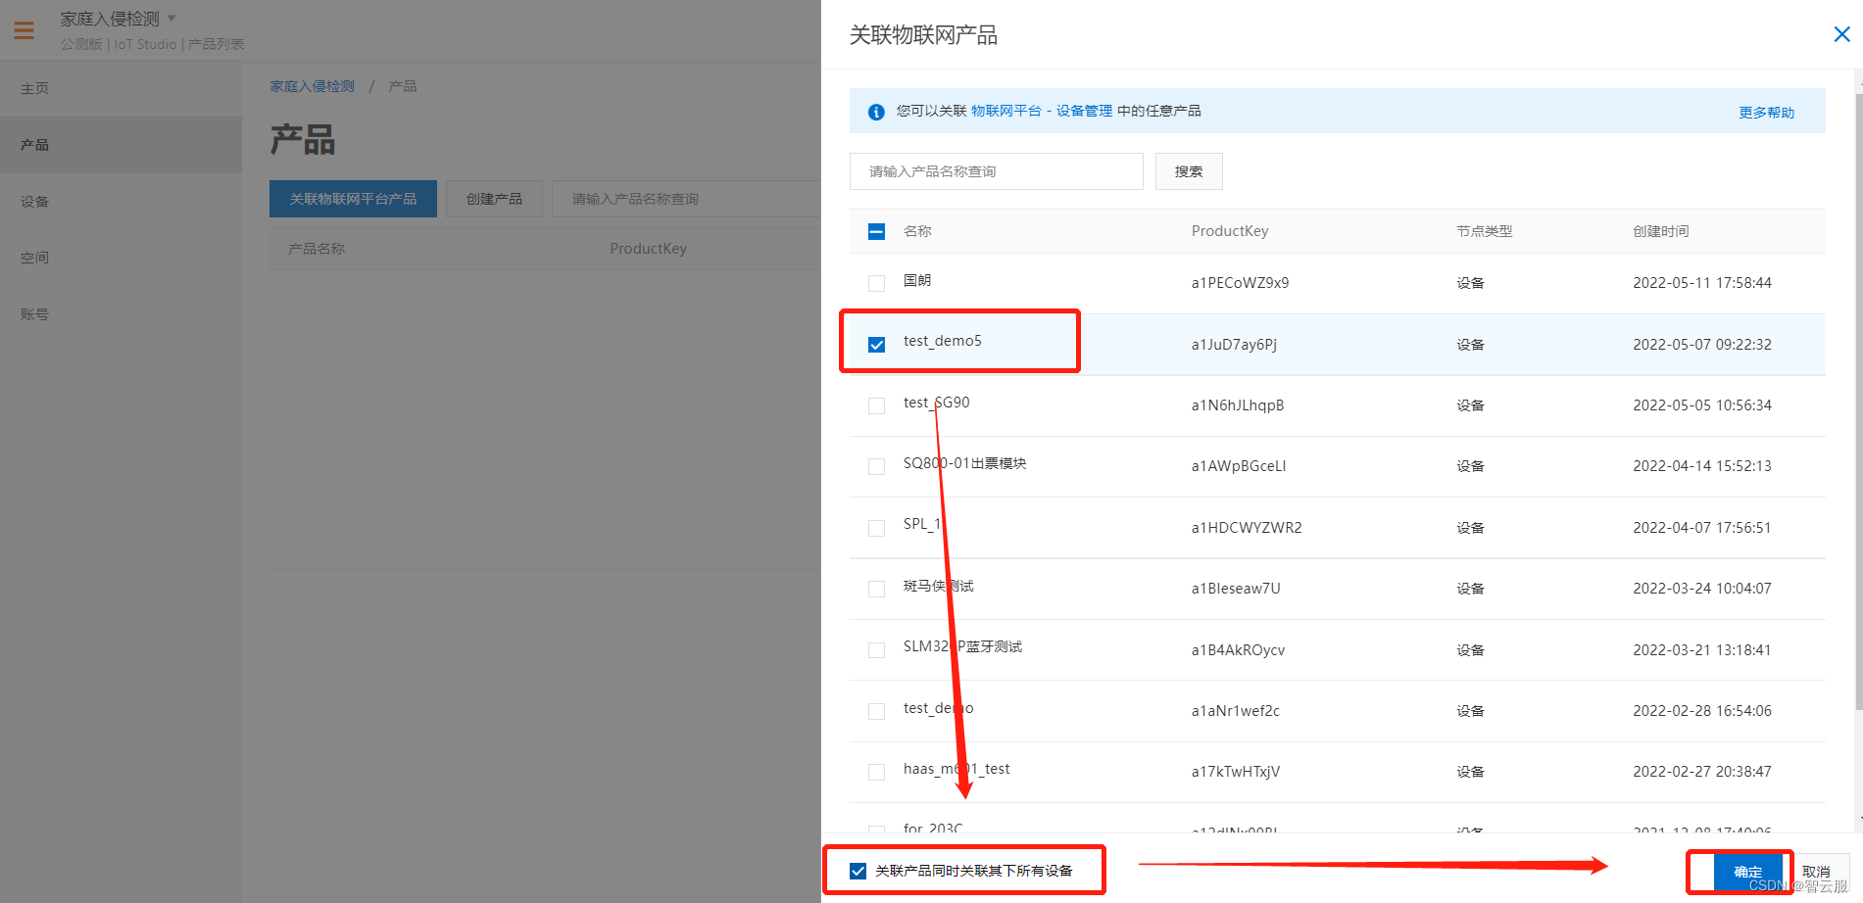Click the ProductKey a1N6hJLhqpB cell
This screenshot has height=903, width=1863.
point(1237,405)
